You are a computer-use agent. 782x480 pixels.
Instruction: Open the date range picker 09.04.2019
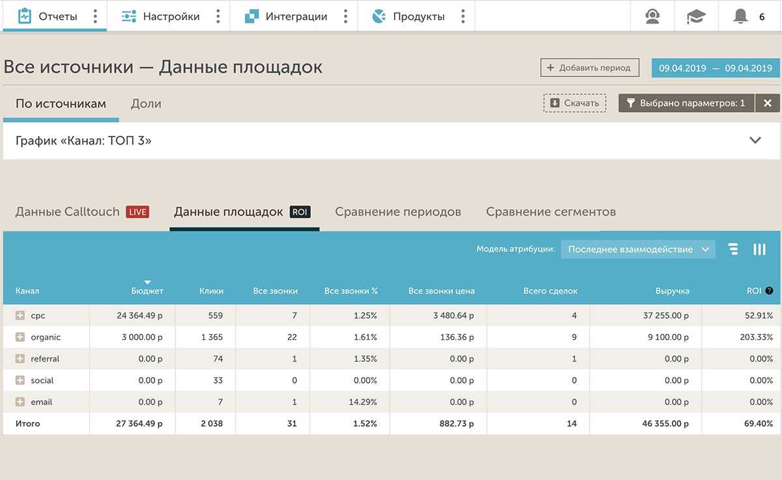tap(715, 68)
